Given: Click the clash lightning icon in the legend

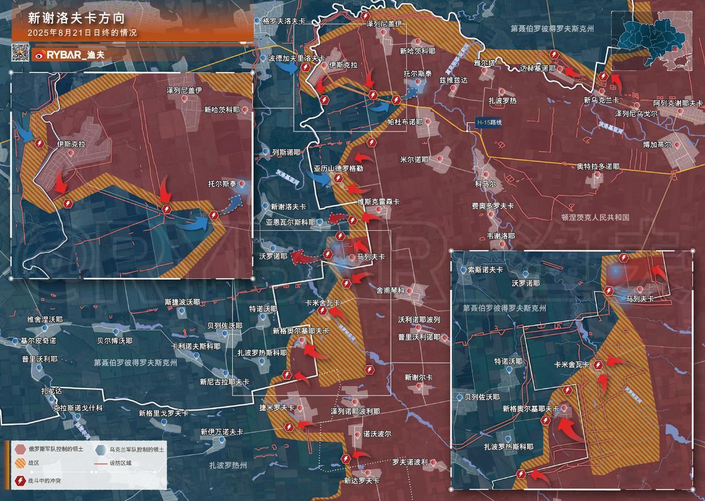Looking at the screenshot, I should coord(19,481).
